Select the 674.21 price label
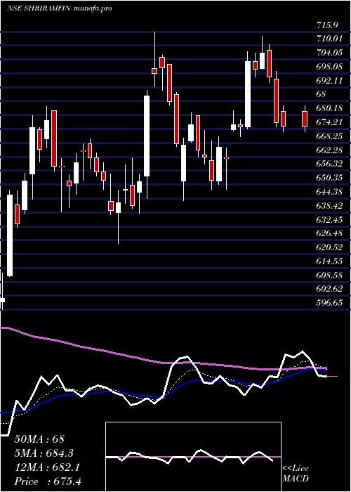This screenshot has height=492, width=351. click(x=329, y=122)
